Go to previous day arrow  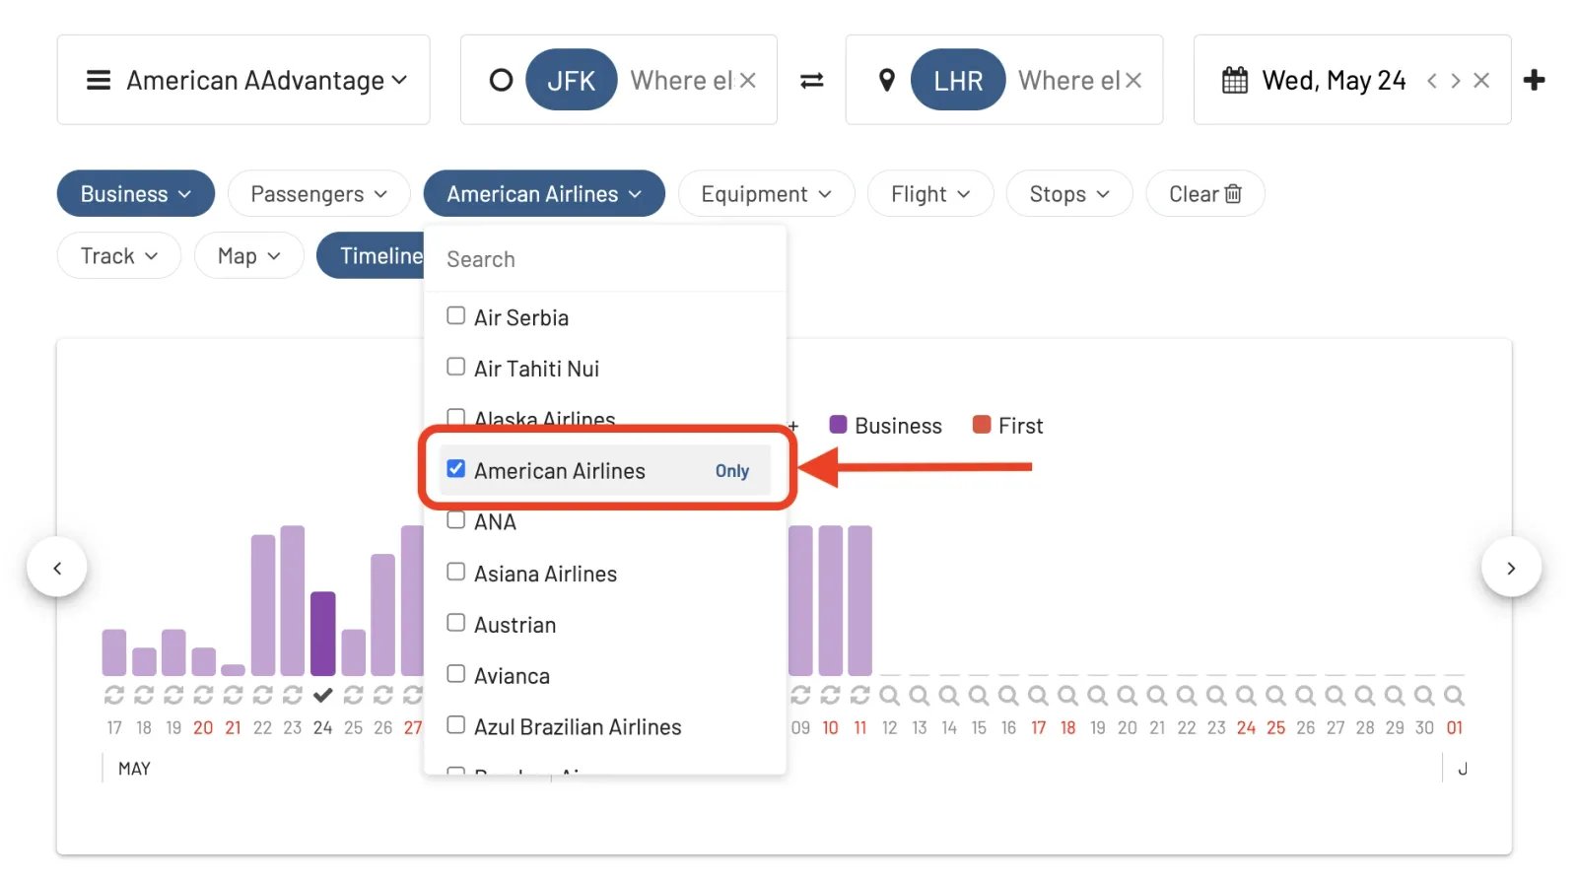pyautogui.click(x=1432, y=80)
